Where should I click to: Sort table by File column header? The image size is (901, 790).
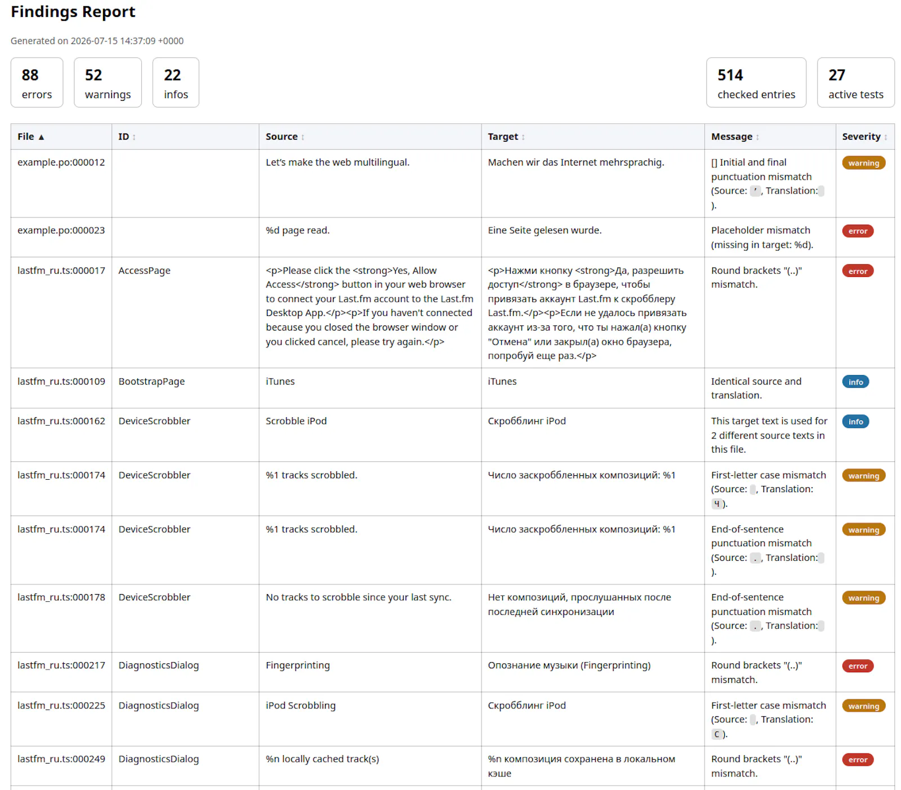point(61,136)
